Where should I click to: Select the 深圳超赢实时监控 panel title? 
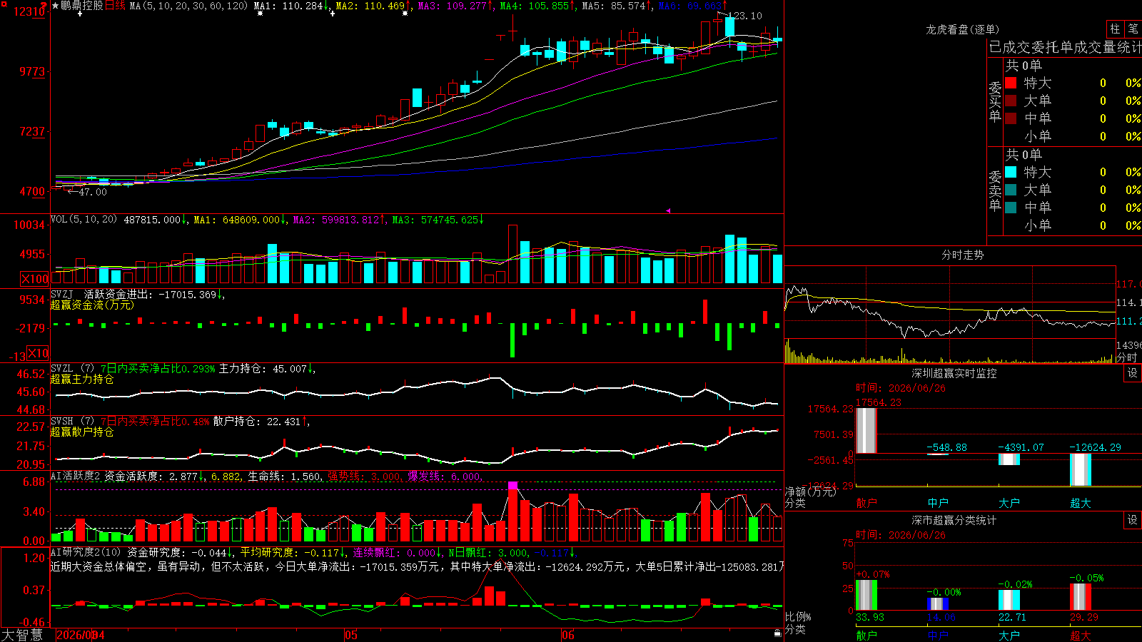[x=954, y=373]
